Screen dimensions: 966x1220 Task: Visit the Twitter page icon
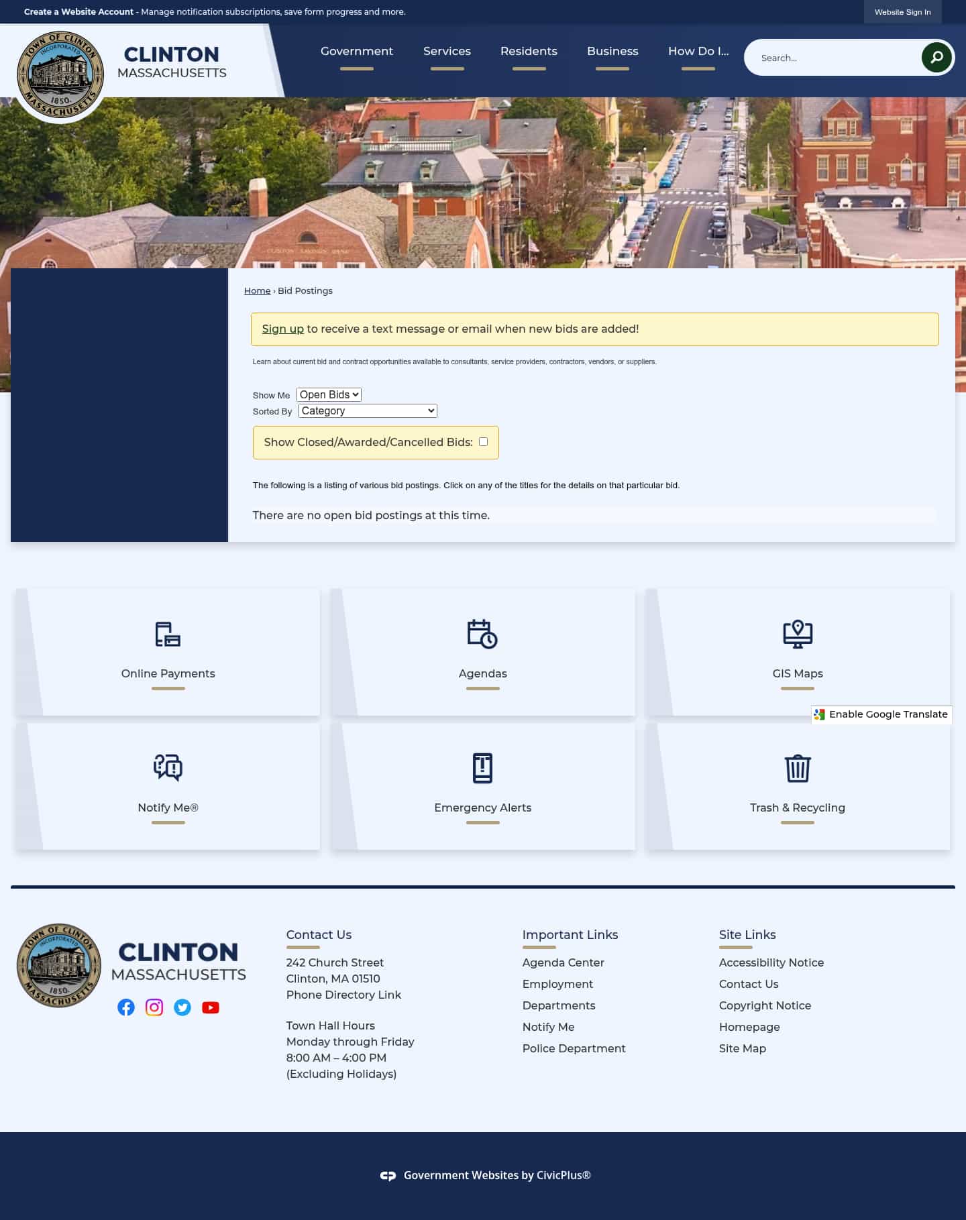[x=182, y=1007]
